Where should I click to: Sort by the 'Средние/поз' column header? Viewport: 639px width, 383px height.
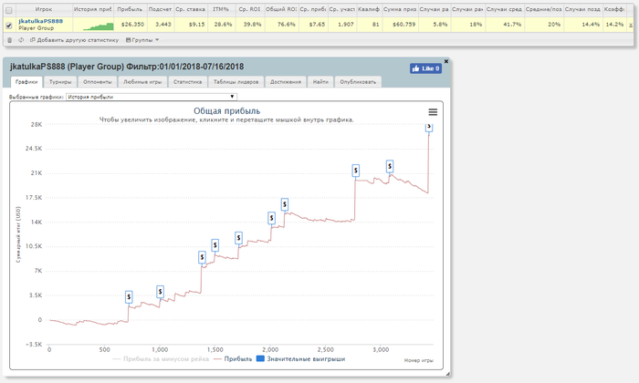pos(544,9)
